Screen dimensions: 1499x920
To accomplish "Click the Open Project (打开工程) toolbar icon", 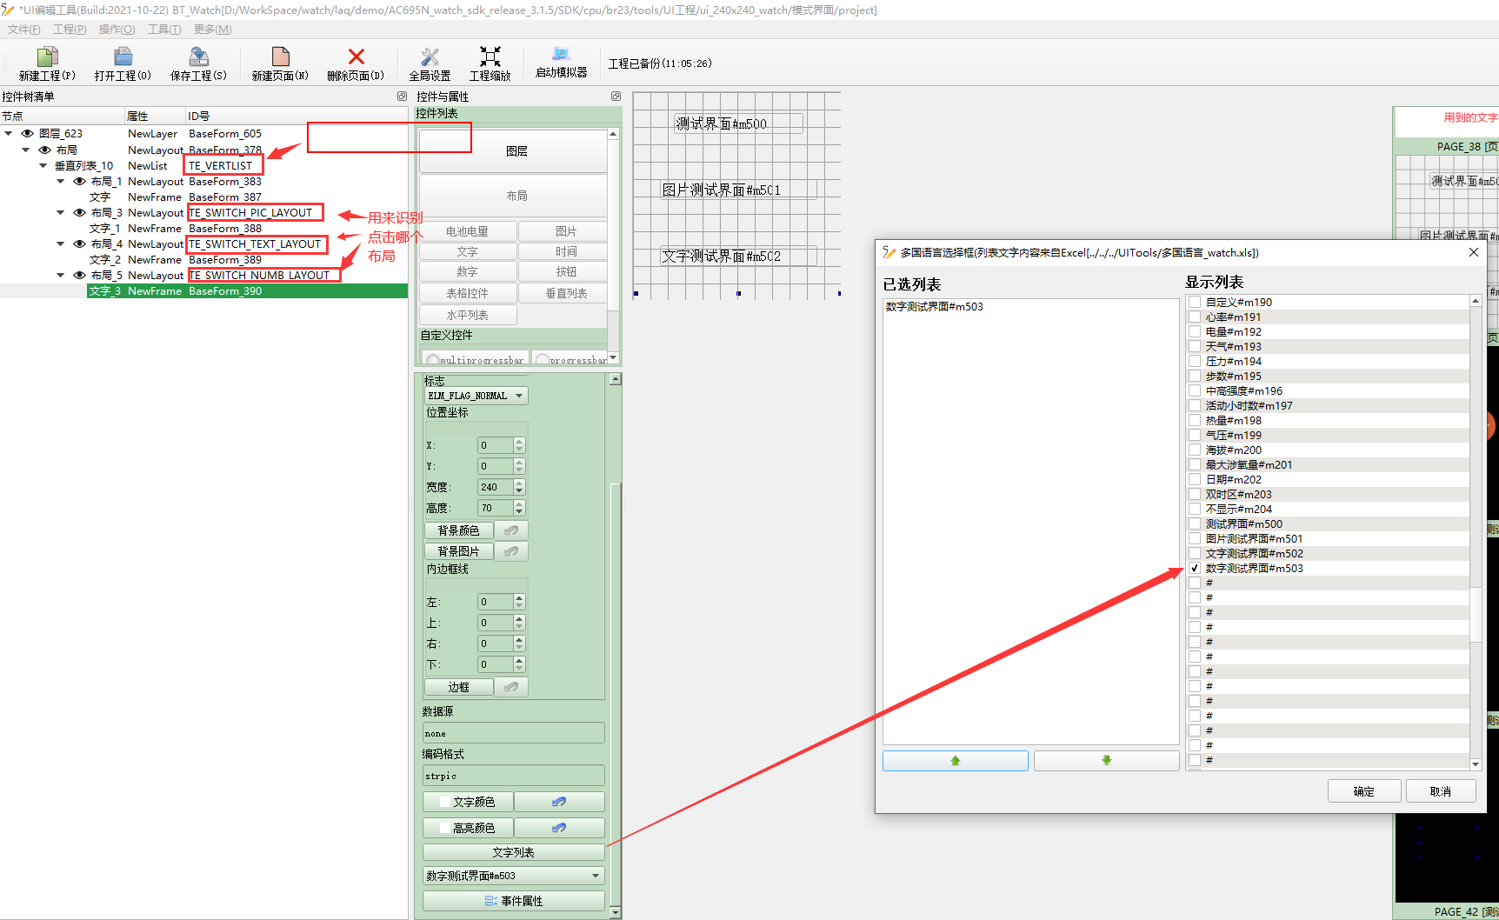I will (x=123, y=57).
